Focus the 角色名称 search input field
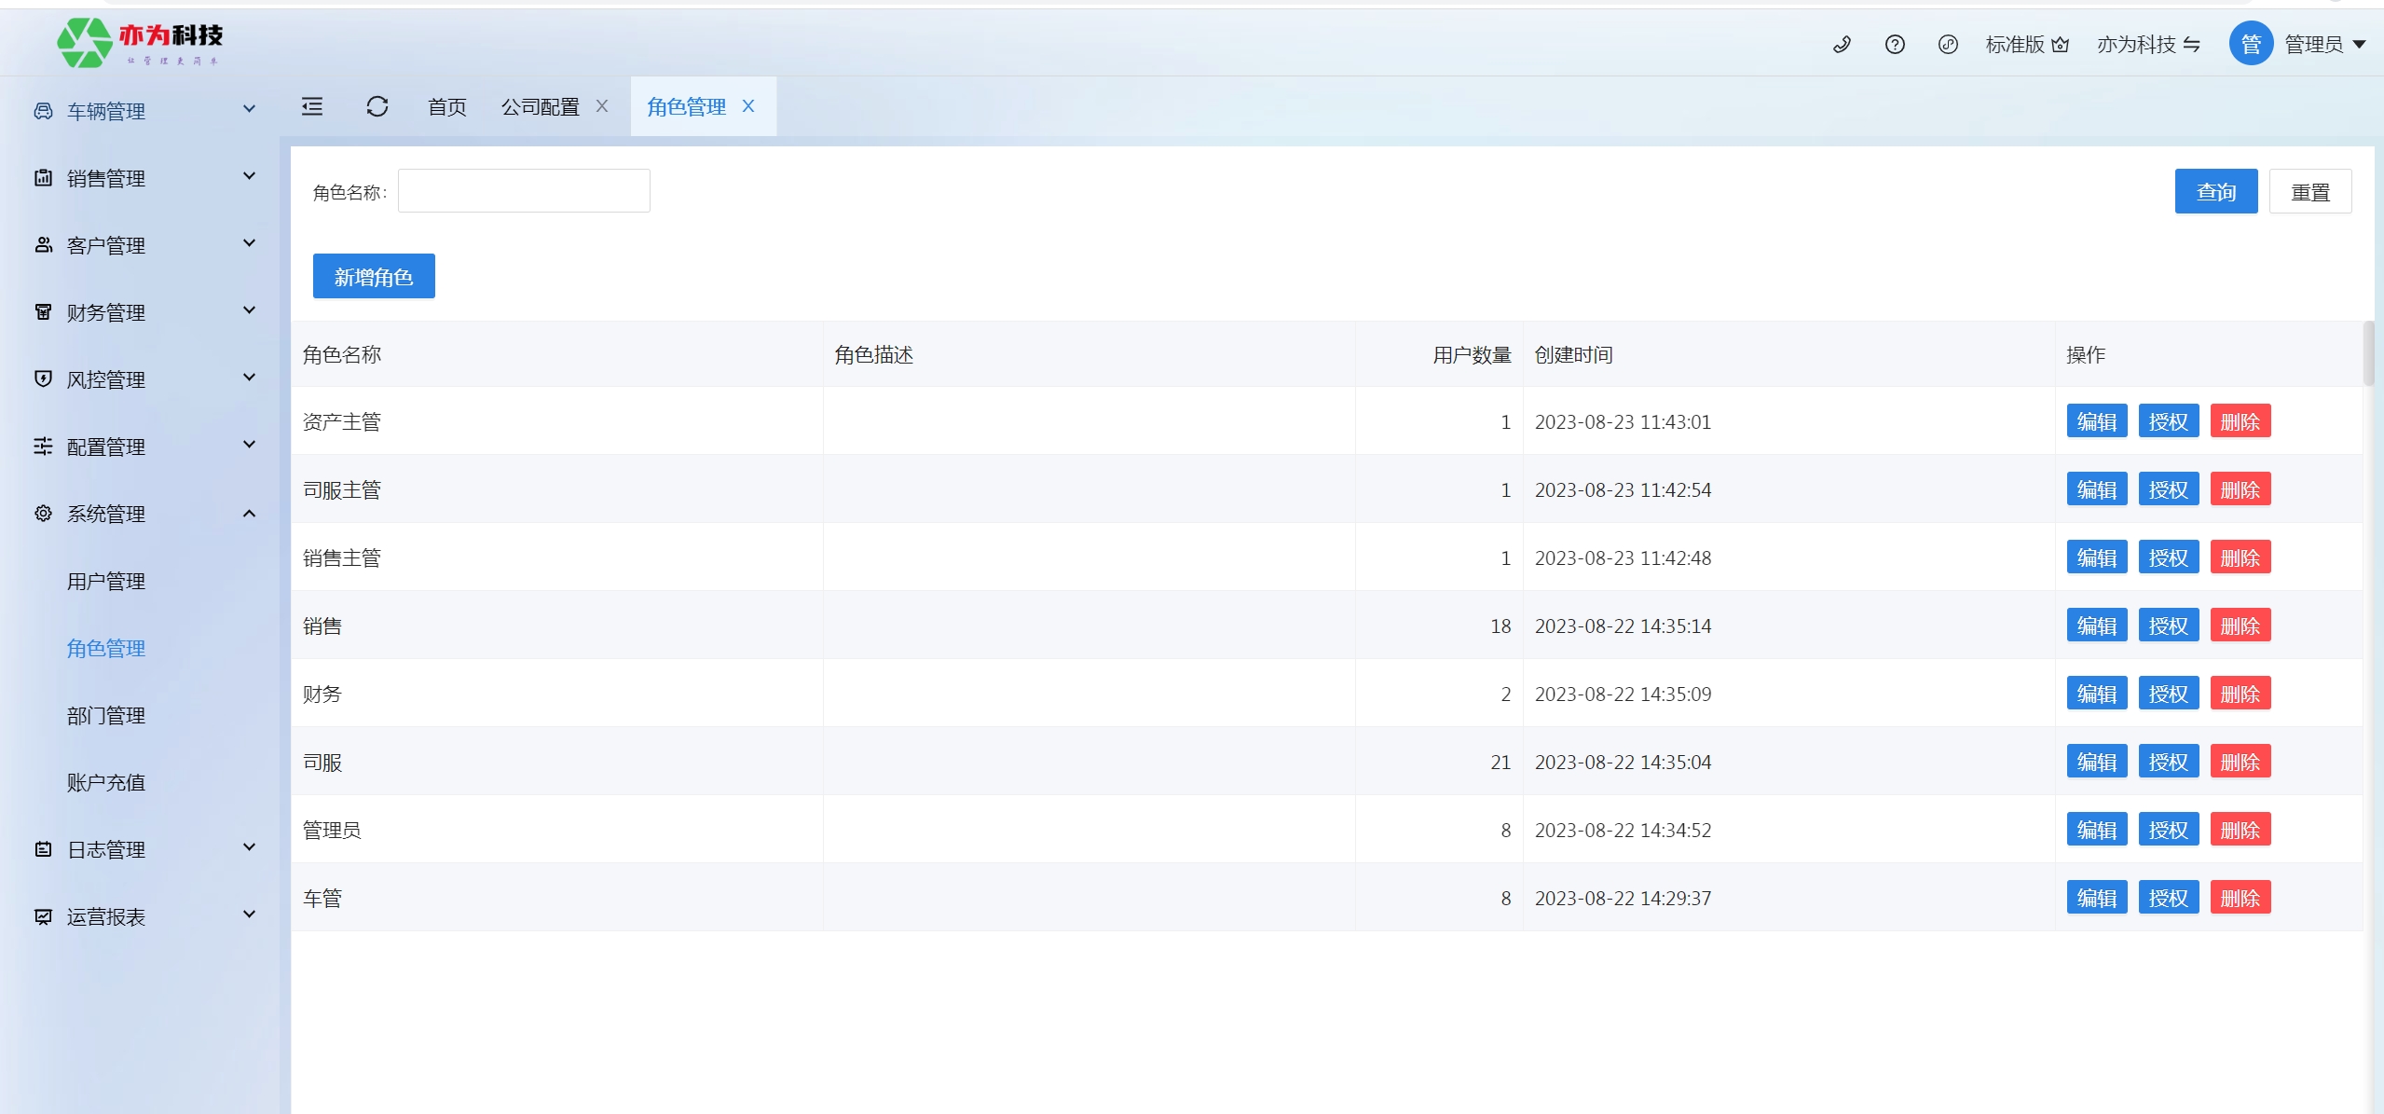 524,191
